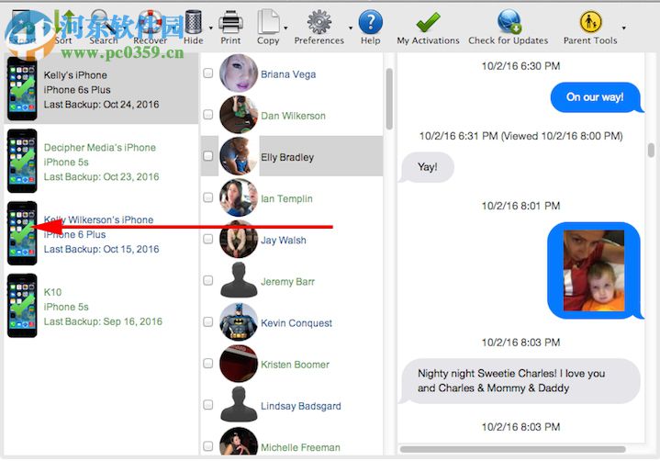Screen dimensions: 660x461
Task: Check the Jay Walsh checkbox
Action: pyautogui.click(x=208, y=239)
